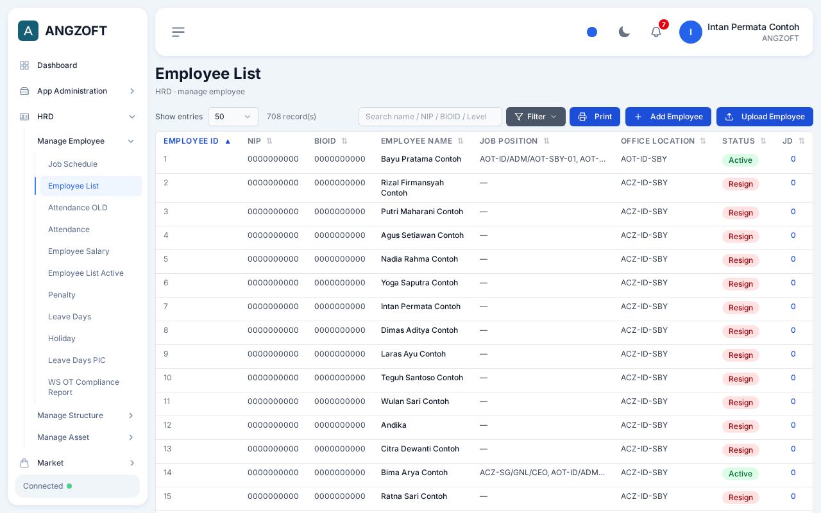Open Leave Days PIC menu item
Image resolution: width=821 pixels, height=513 pixels.
point(91,360)
